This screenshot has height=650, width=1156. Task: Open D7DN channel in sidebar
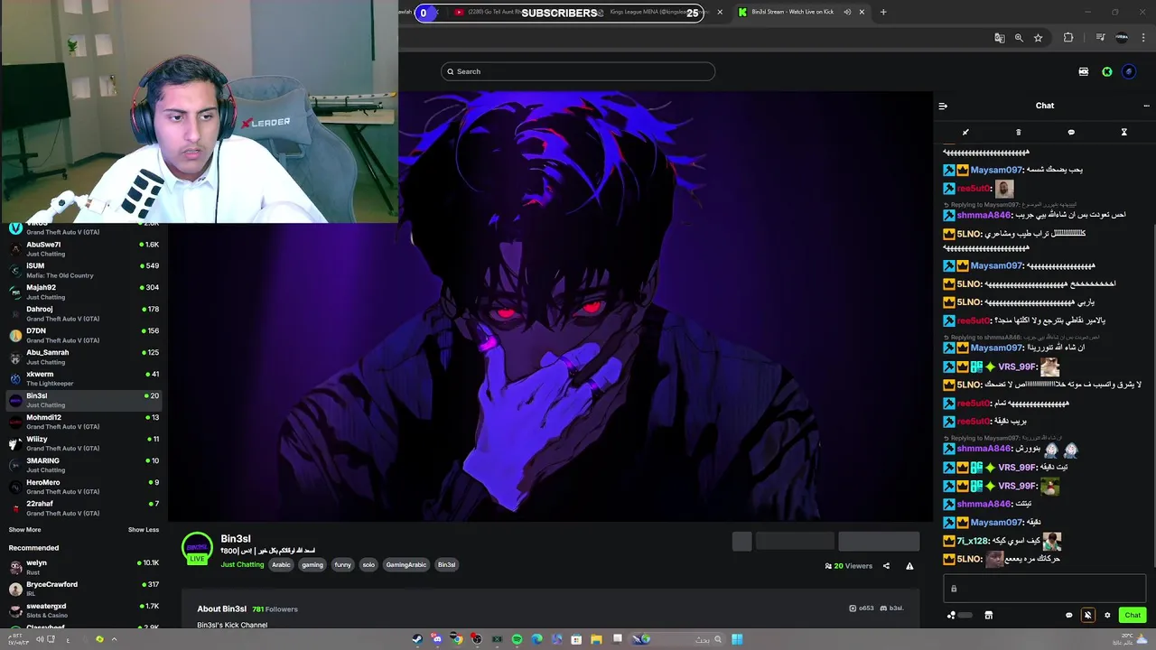[x=83, y=335]
